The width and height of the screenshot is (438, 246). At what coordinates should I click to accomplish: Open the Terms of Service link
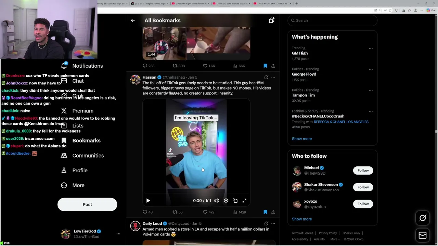(x=302, y=233)
